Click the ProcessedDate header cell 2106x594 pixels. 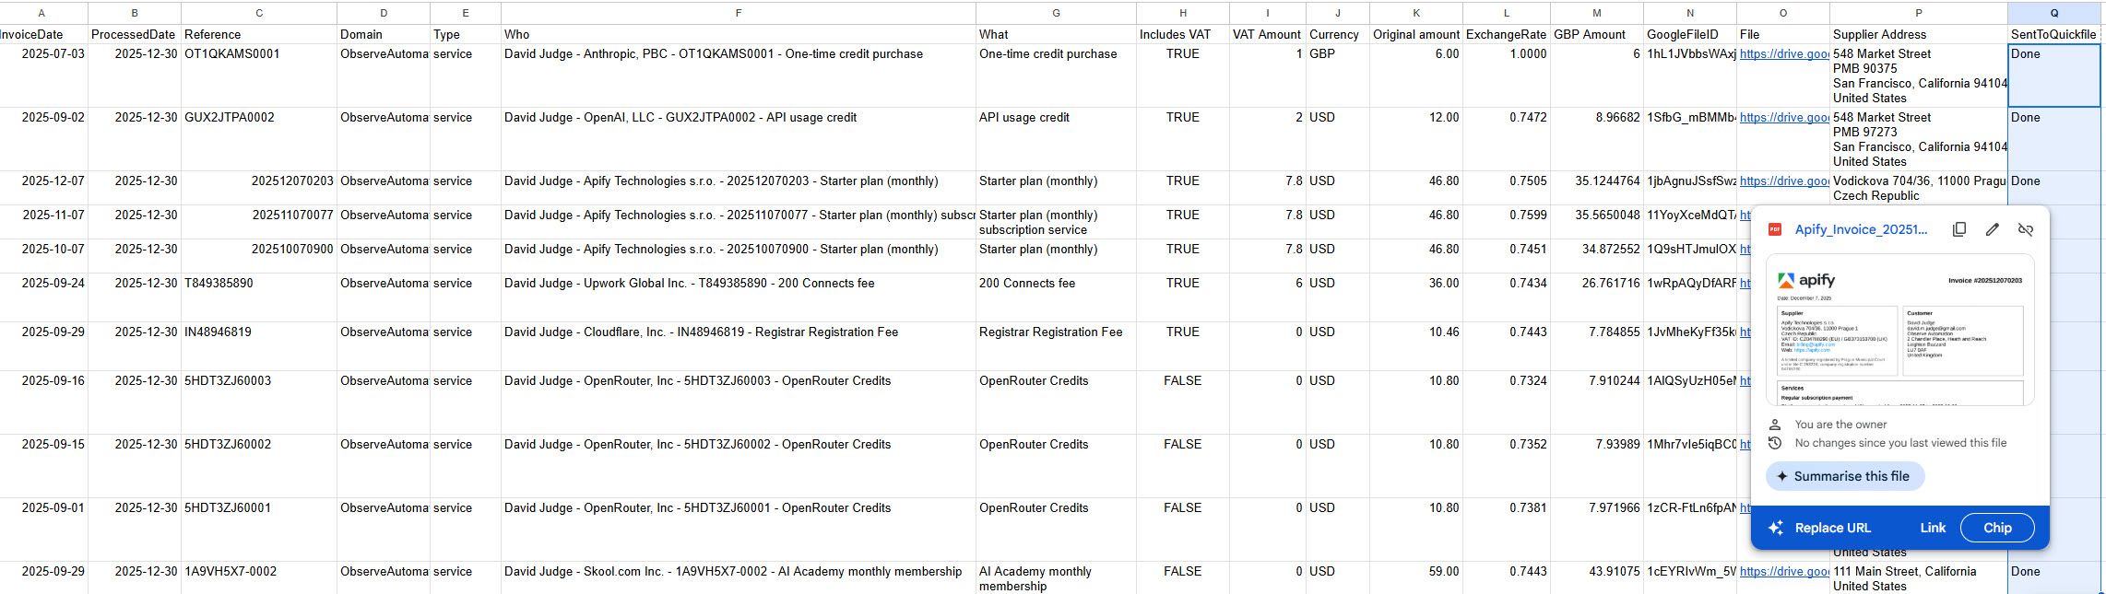click(x=134, y=35)
